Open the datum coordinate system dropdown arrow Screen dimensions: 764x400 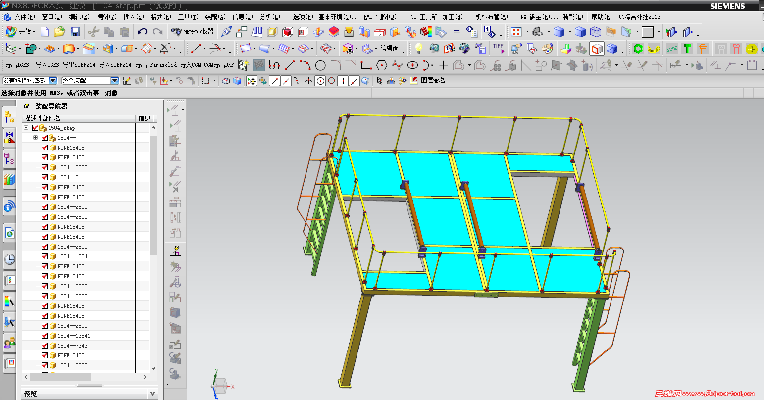pos(20,49)
